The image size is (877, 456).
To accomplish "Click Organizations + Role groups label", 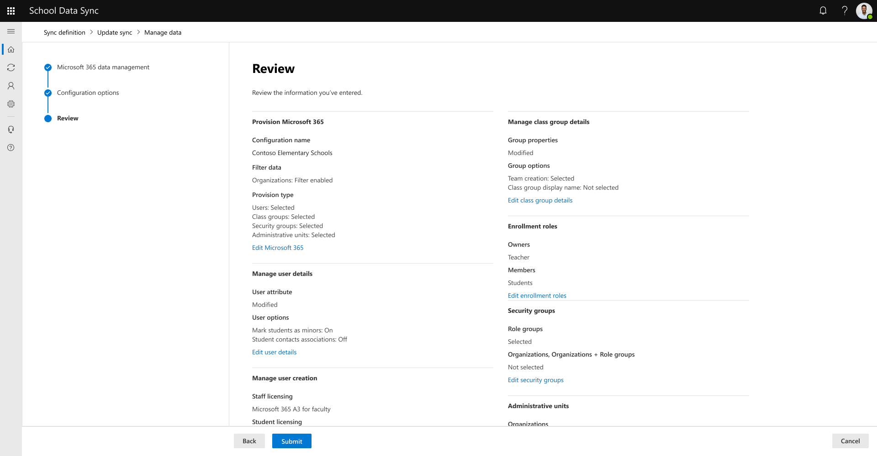I will 571,354.
